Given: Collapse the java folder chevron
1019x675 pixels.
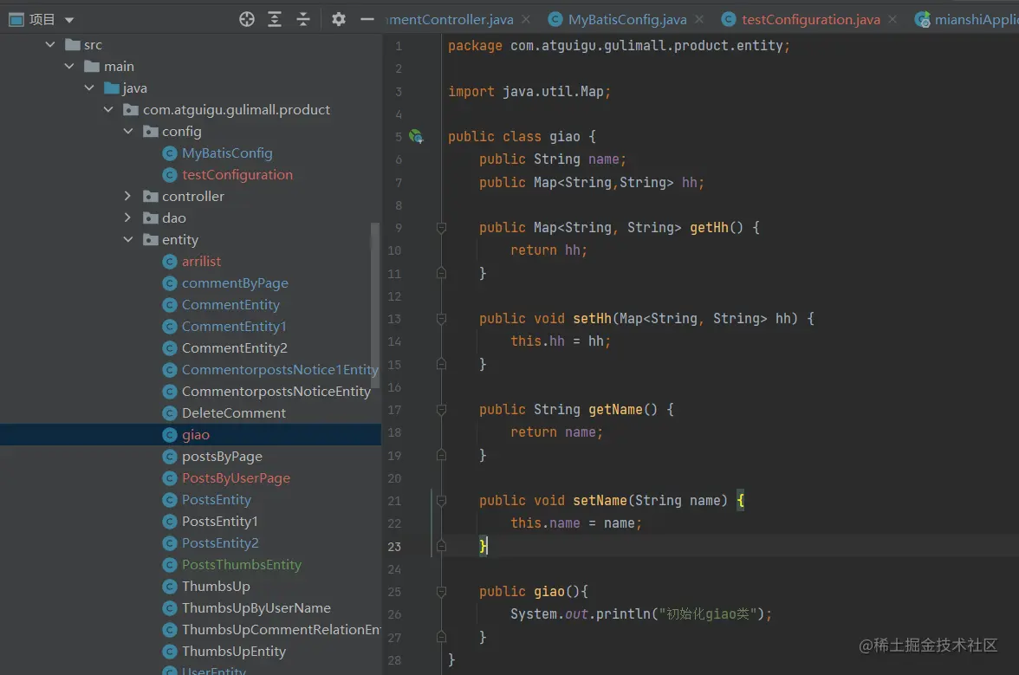Looking at the screenshot, I should 89,88.
